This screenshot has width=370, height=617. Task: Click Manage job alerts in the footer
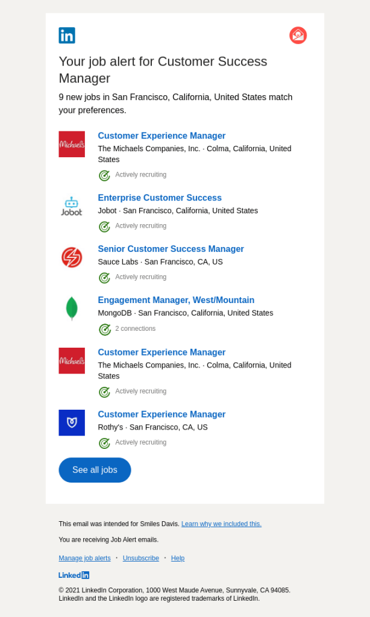pos(84,558)
